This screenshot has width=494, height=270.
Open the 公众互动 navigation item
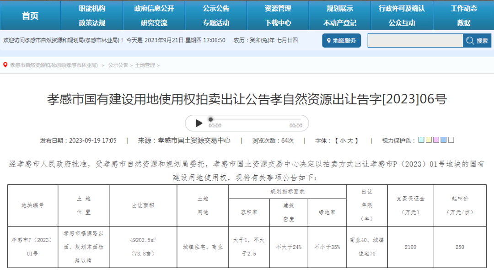click(x=402, y=23)
